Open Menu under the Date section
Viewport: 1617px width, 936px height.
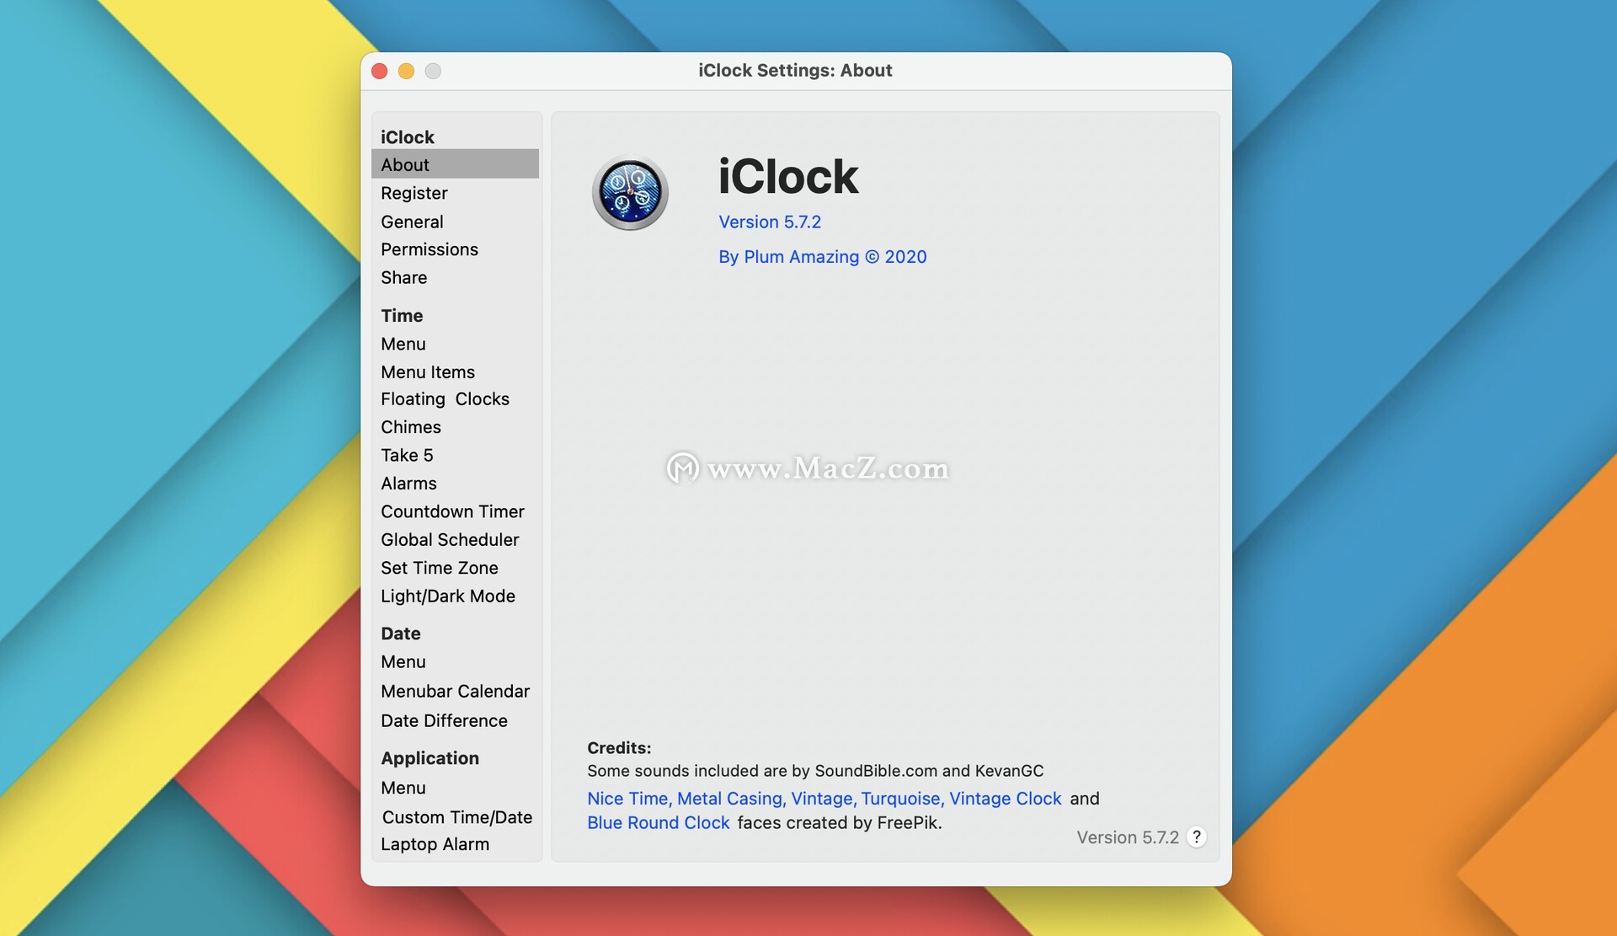[403, 662]
